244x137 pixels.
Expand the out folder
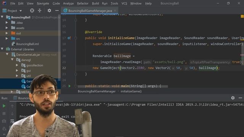7,33
